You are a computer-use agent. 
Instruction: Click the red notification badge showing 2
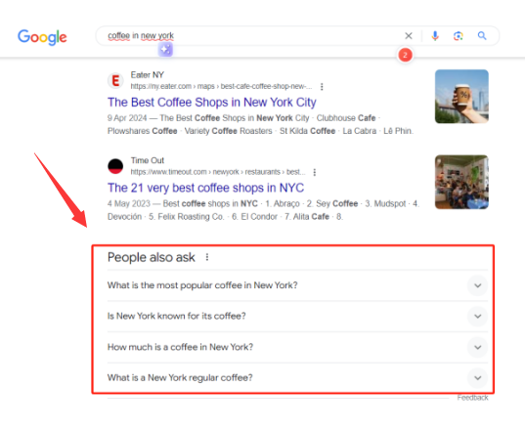pyautogui.click(x=405, y=55)
